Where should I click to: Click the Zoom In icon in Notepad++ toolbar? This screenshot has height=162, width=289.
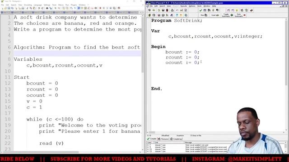click(55, 8)
